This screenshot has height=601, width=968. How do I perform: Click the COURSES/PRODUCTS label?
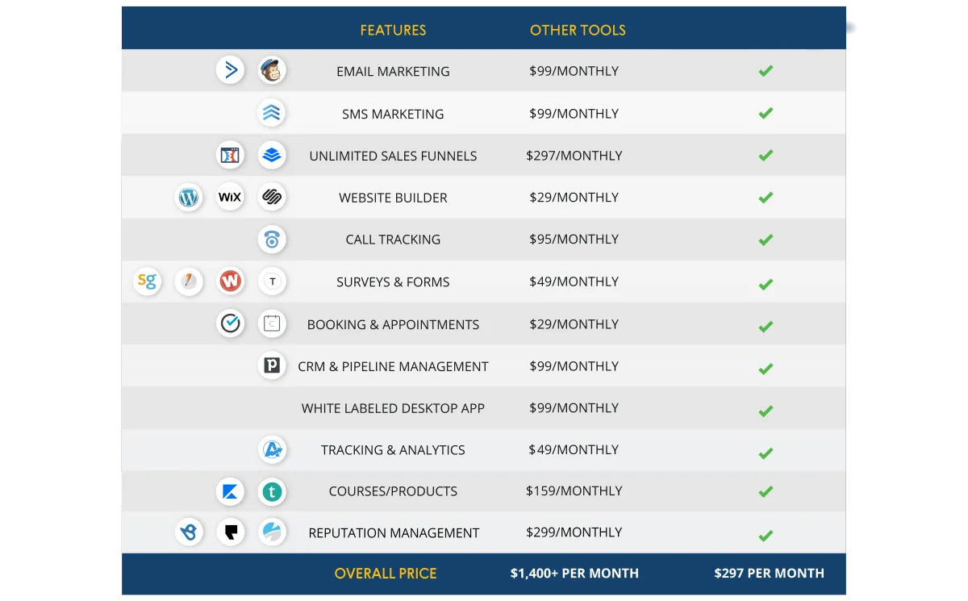click(x=393, y=491)
